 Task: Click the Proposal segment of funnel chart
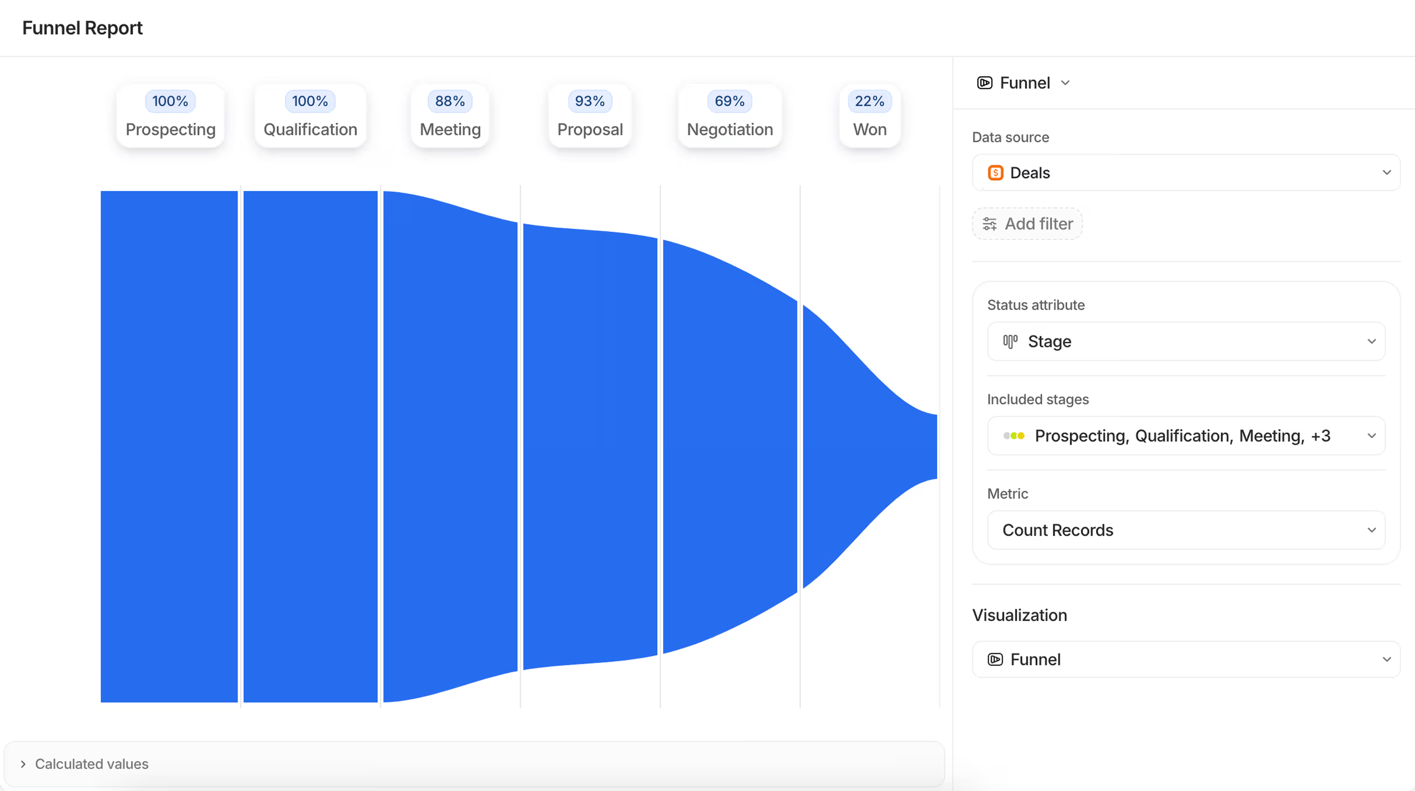(x=590, y=446)
